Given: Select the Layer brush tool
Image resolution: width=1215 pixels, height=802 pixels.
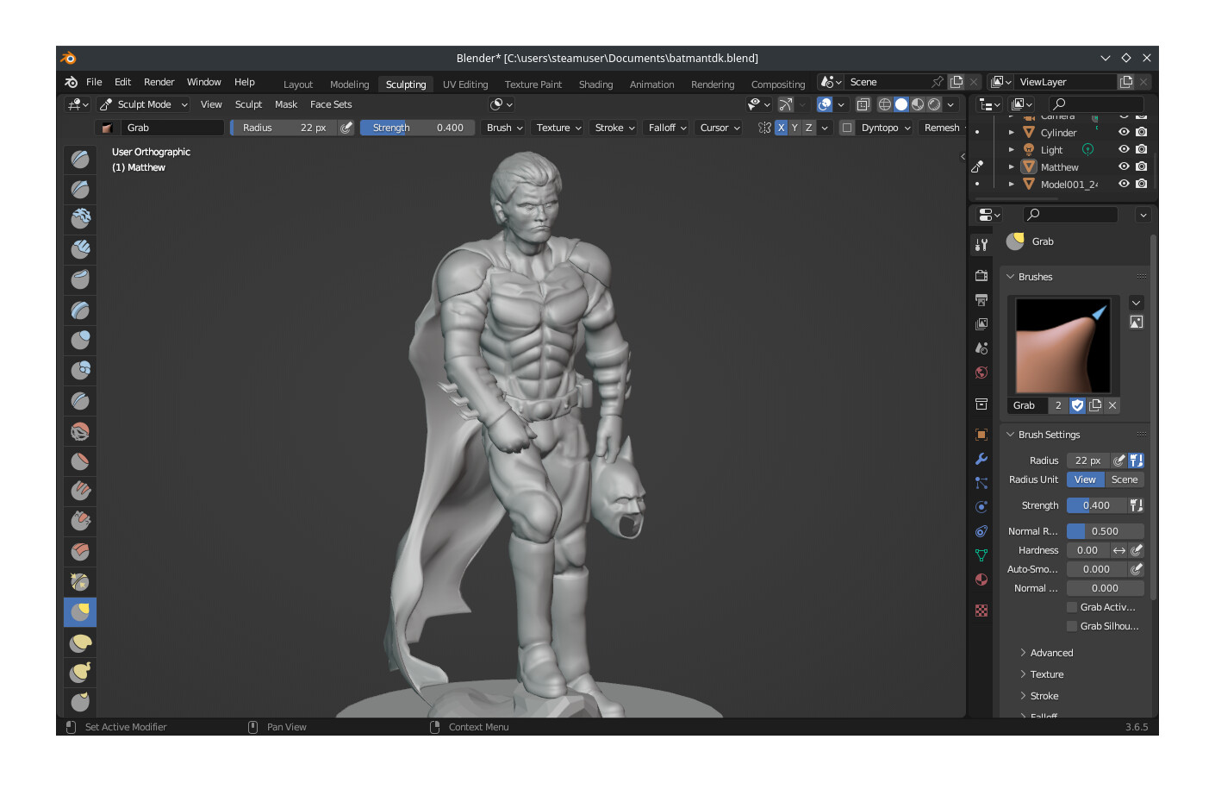Looking at the screenshot, I should coord(80,310).
